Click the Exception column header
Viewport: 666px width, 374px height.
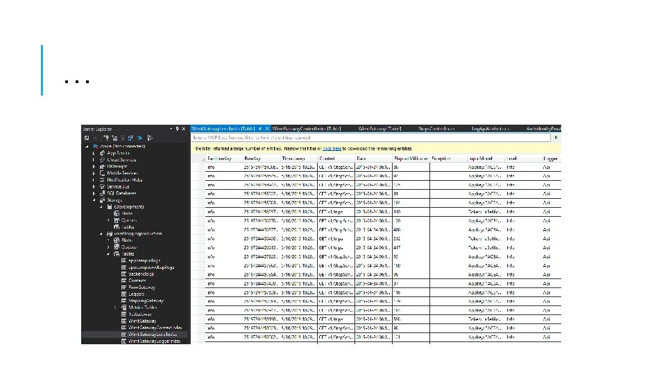(448, 159)
